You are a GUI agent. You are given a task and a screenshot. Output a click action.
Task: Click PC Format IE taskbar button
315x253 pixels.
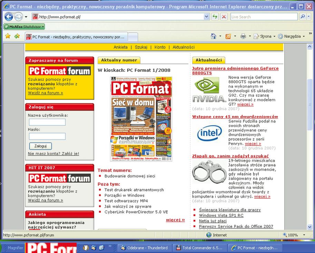[255, 248]
